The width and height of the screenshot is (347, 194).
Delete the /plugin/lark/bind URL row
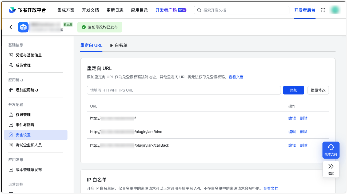[x=304, y=132]
